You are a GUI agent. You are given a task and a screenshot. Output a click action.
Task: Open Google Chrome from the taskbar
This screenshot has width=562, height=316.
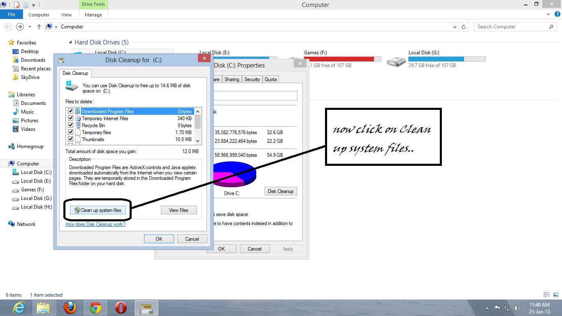95,307
